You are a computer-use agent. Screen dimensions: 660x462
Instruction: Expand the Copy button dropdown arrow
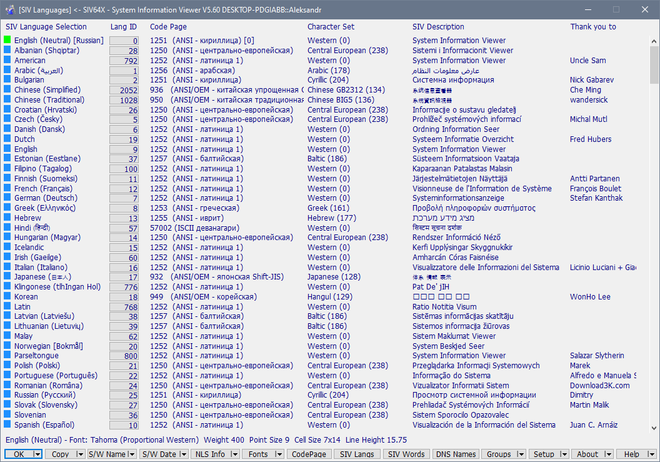[x=79, y=454]
